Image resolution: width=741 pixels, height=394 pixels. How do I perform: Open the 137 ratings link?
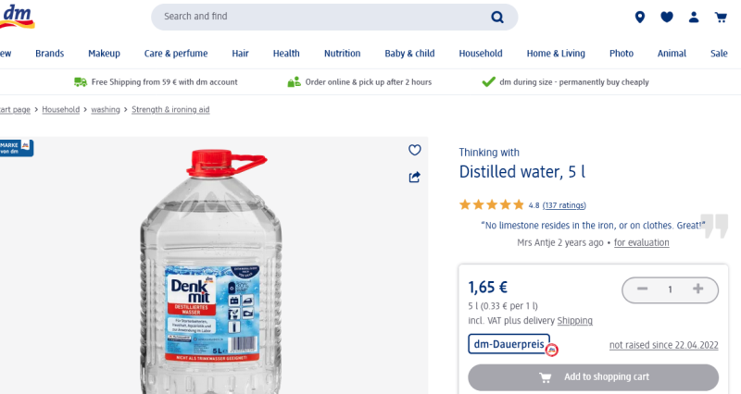[564, 205]
